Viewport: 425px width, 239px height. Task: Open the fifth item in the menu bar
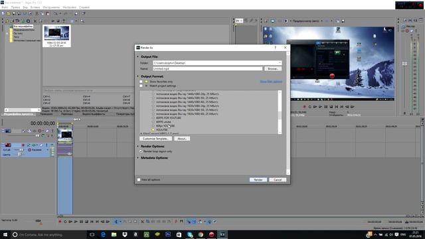tap(51, 7)
